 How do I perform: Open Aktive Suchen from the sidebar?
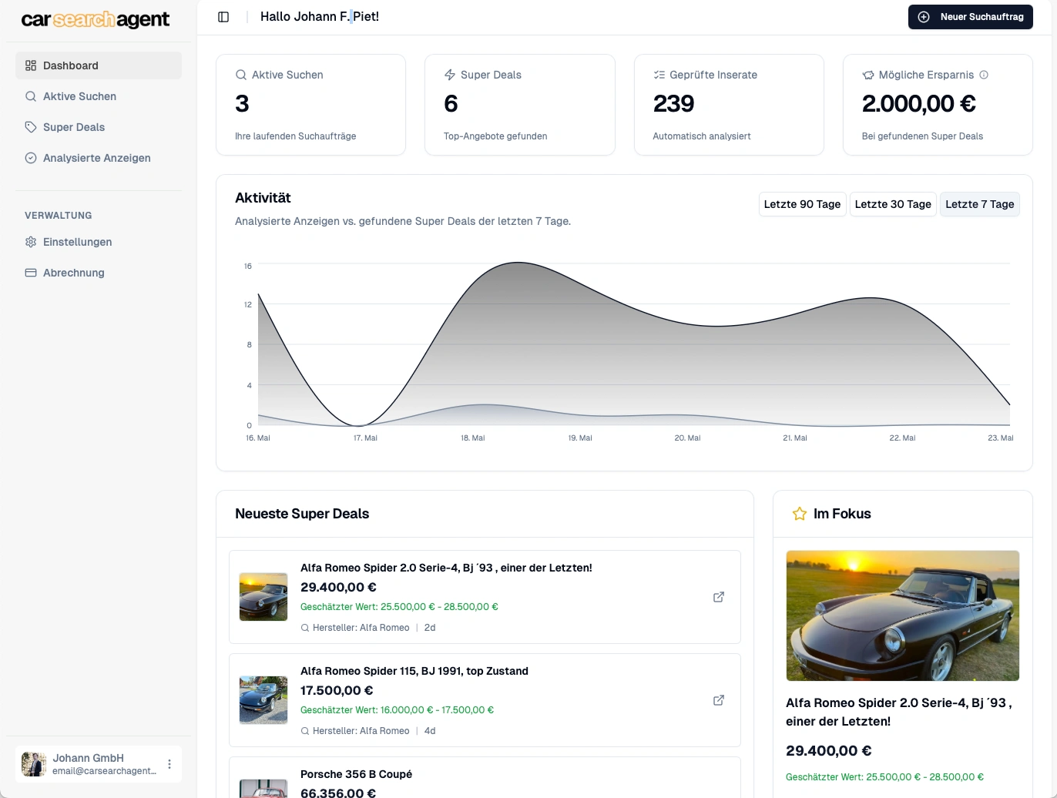click(99, 96)
